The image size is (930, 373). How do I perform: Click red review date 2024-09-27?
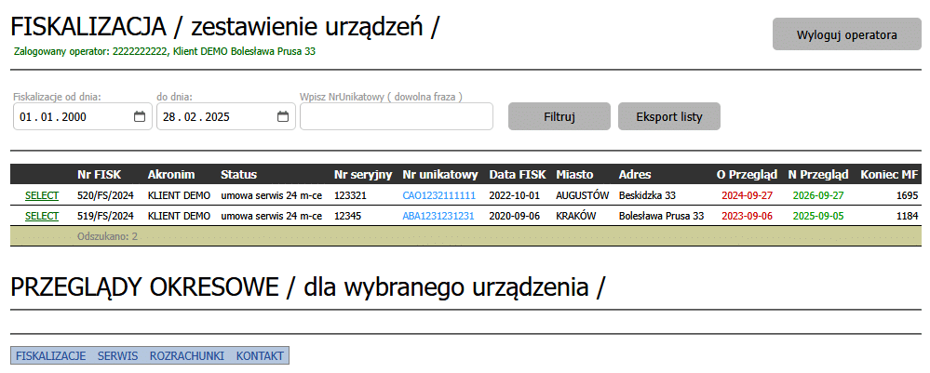point(748,195)
